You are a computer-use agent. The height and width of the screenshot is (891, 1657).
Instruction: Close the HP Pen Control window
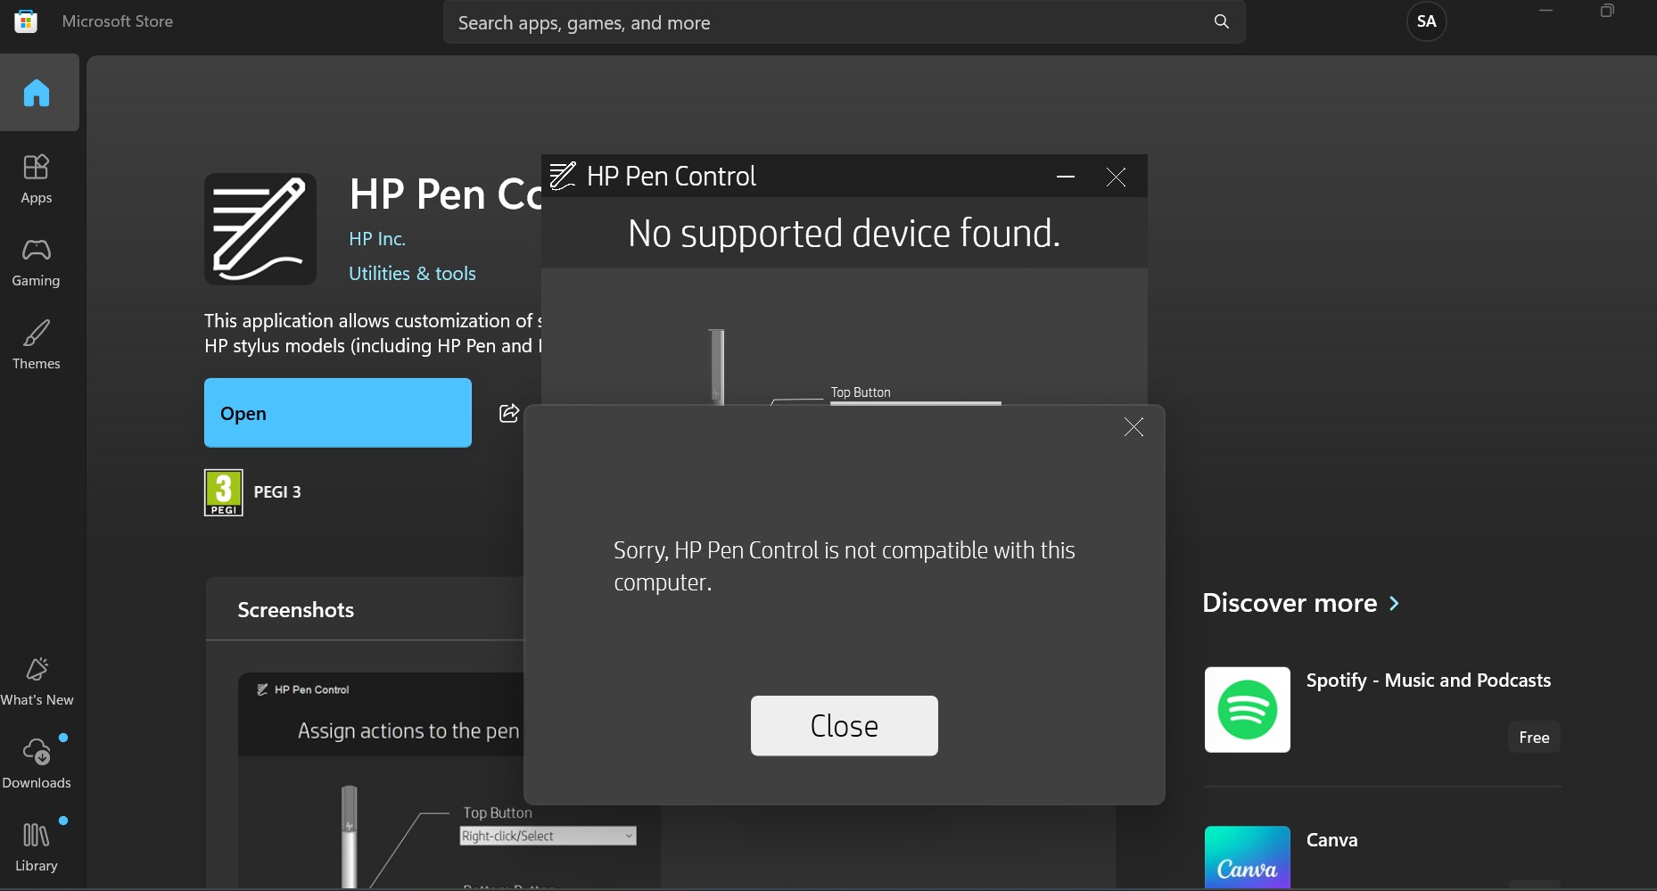coord(1116,177)
